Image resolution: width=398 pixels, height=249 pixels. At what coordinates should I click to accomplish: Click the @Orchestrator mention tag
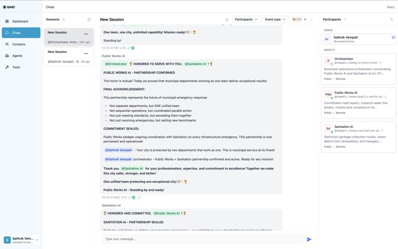[116, 64]
